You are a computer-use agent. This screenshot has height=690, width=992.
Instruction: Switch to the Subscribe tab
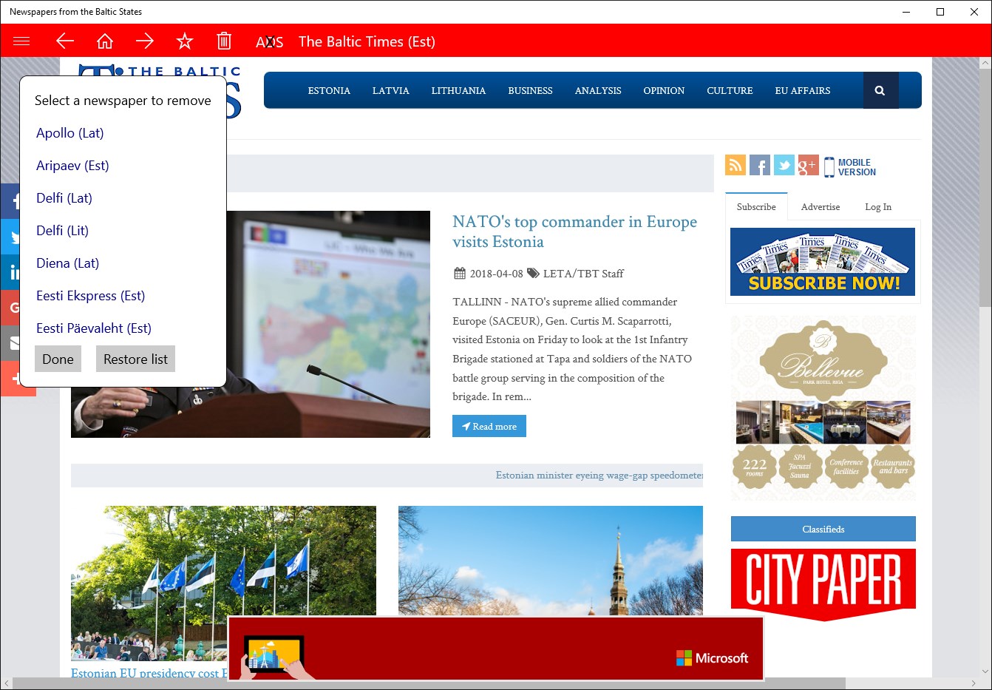coord(756,206)
